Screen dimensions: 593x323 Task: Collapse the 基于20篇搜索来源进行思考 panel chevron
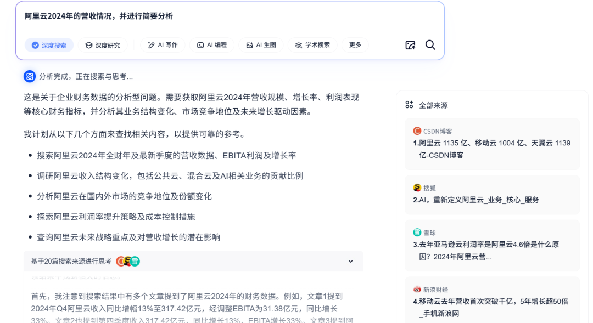(x=350, y=262)
